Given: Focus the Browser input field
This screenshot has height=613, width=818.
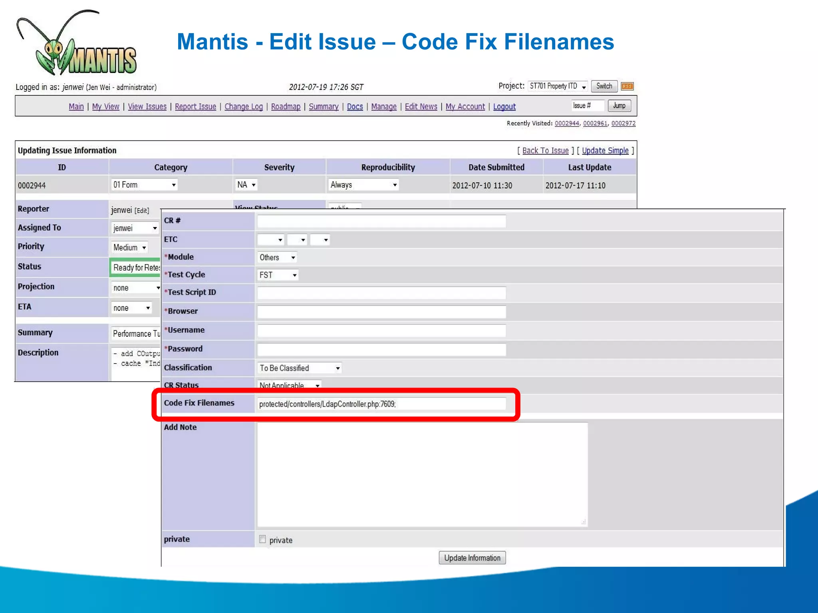Looking at the screenshot, I should tap(381, 312).
